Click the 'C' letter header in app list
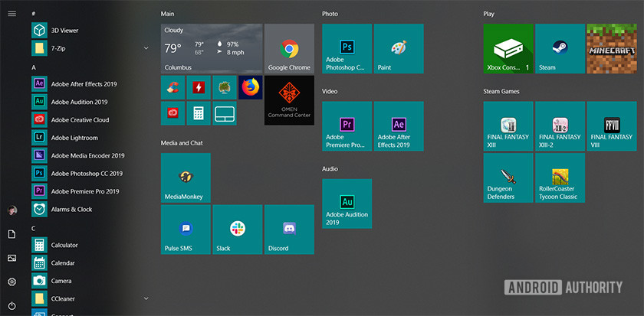Viewport: 644px width, 316px height. (x=34, y=228)
